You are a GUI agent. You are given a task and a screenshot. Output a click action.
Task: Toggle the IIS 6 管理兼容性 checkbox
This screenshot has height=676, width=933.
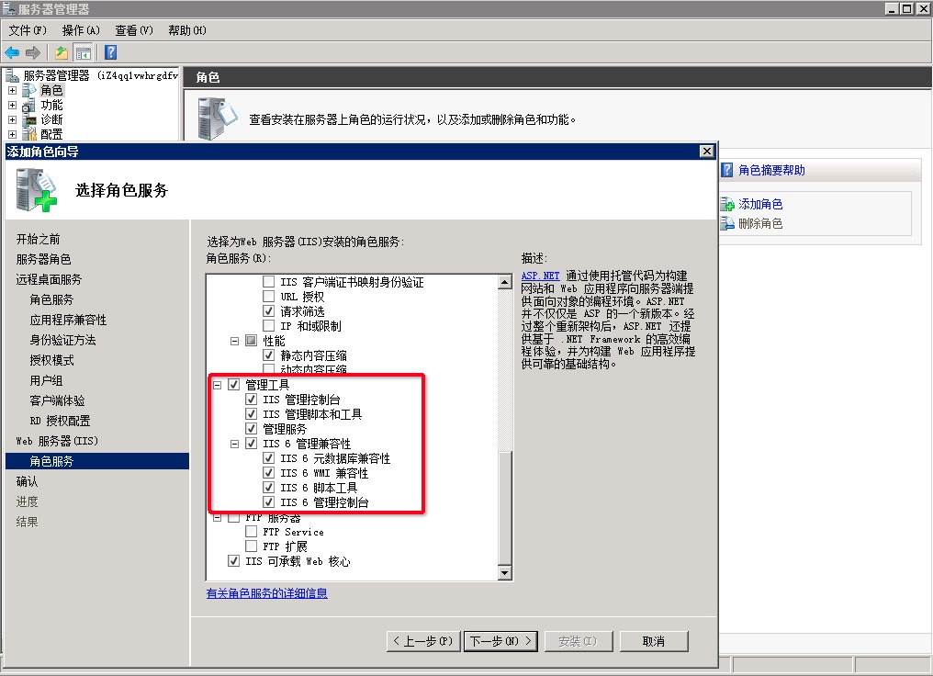(251, 444)
